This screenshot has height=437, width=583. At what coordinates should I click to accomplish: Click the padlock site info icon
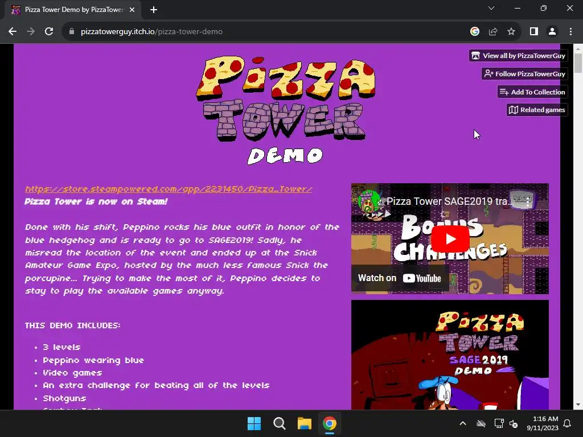(72, 32)
